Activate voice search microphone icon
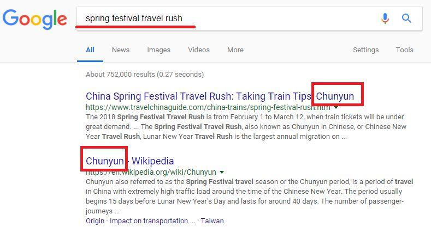The image size is (431, 239). click(385, 19)
